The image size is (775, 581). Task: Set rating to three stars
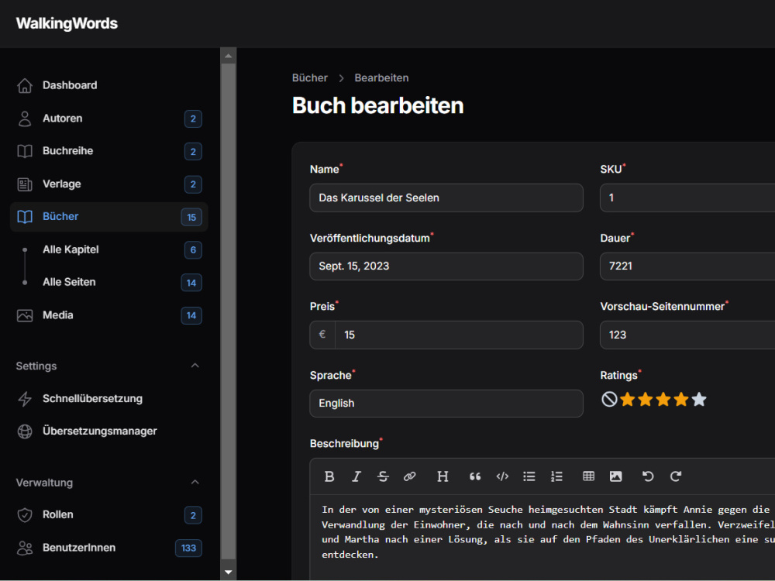(663, 399)
